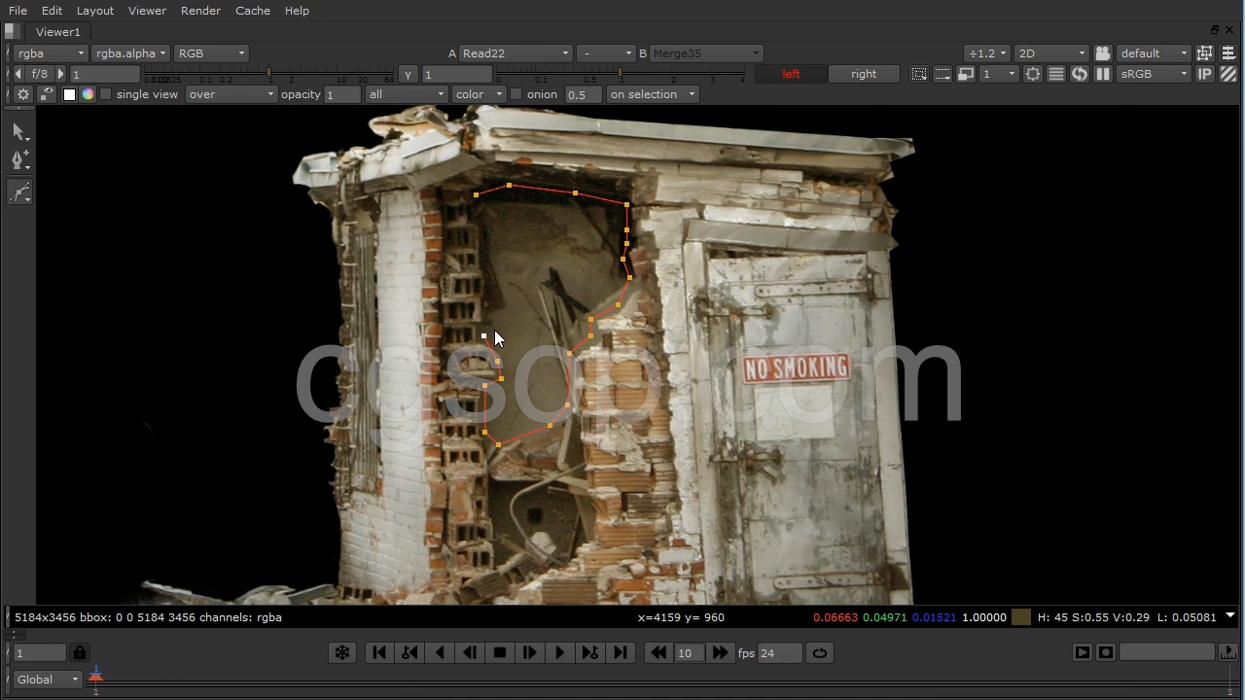Click the white color swatch

pyautogui.click(x=69, y=94)
